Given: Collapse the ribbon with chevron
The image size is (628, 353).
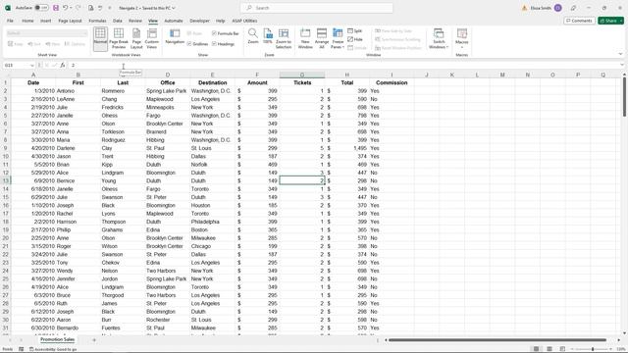Looking at the screenshot, I should (x=620, y=54).
